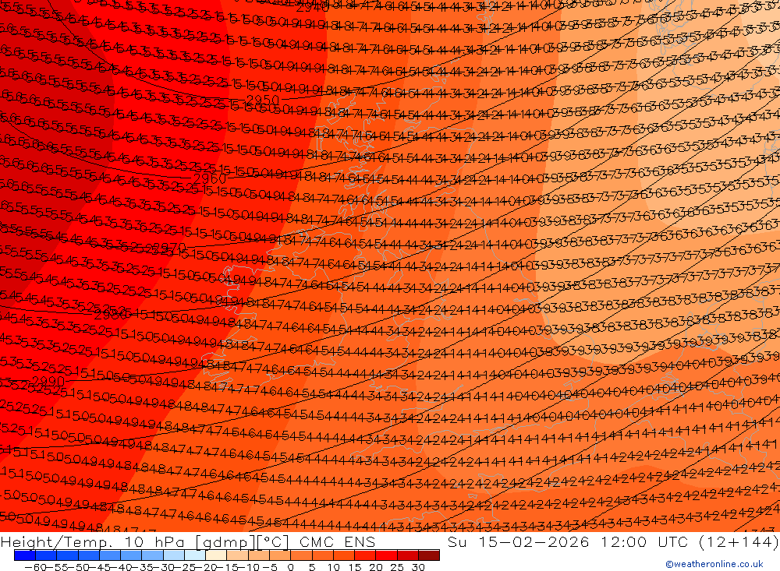This screenshot has width=780, height=571.
Task: Click the peach swatch between -10 and -5
Action: click(259, 555)
